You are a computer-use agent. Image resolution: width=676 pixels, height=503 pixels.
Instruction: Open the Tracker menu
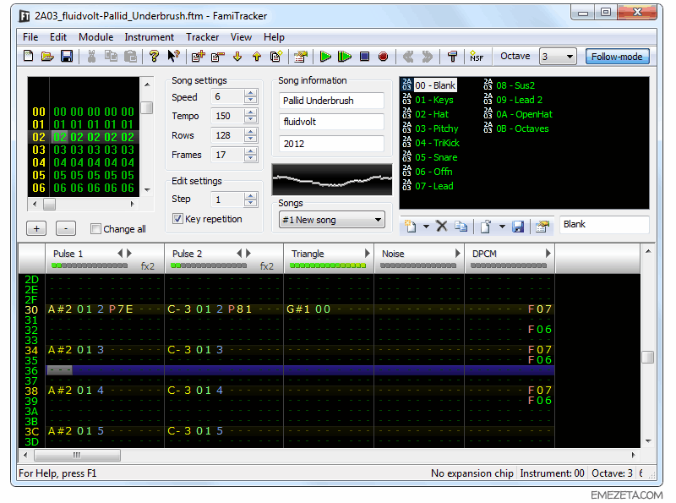[x=203, y=37]
